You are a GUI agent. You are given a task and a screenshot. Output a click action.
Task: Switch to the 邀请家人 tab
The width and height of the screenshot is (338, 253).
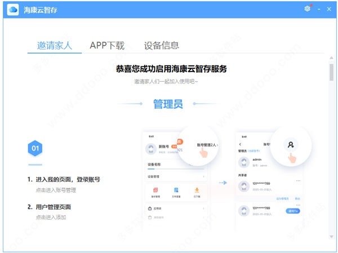(x=54, y=46)
